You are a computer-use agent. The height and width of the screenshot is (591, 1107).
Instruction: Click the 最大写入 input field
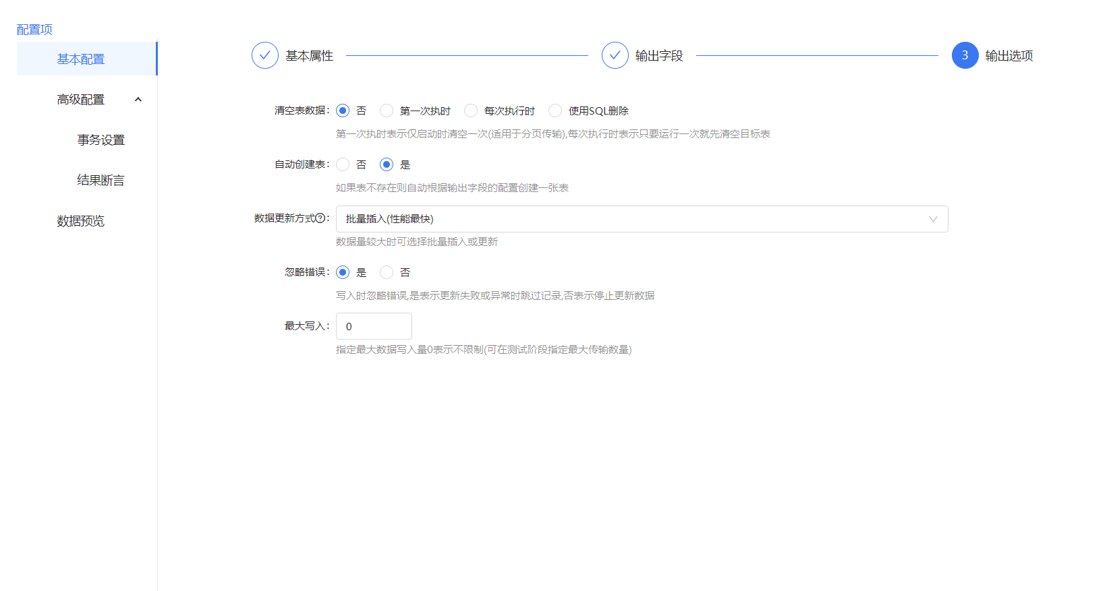pyautogui.click(x=374, y=326)
